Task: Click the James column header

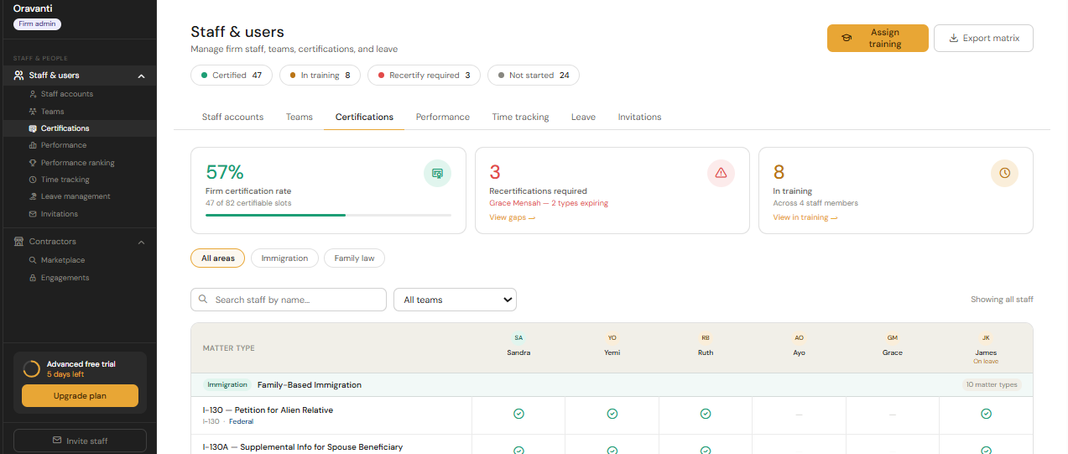Action: (x=986, y=348)
